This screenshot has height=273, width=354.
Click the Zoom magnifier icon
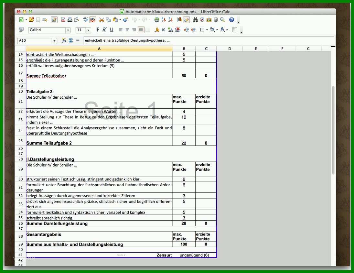click(x=222, y=20)
